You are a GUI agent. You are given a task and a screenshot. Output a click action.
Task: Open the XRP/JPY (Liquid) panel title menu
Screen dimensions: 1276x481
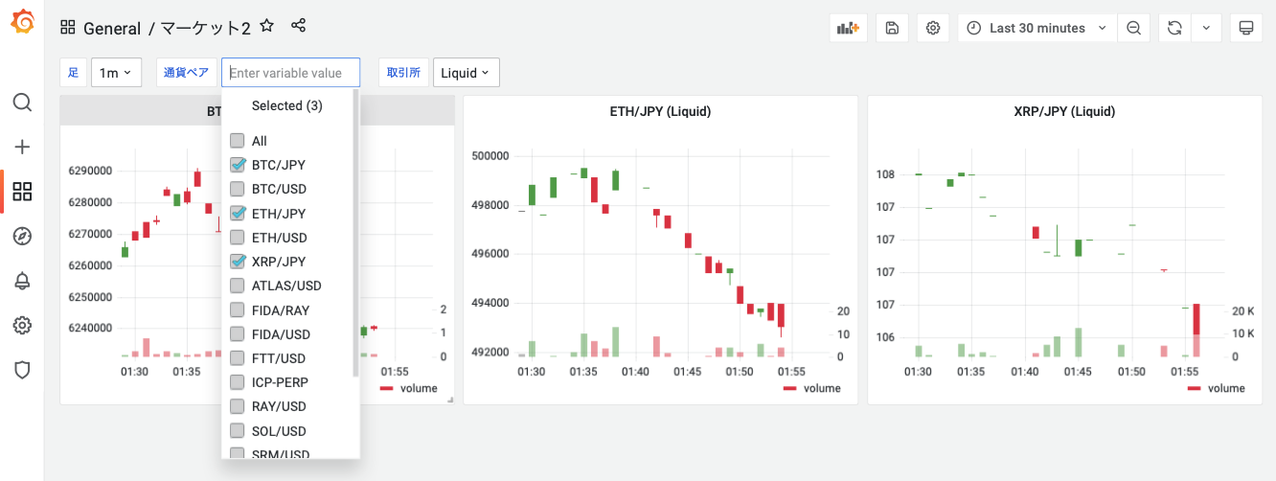pyautogui.click(x=1064, y=111)
